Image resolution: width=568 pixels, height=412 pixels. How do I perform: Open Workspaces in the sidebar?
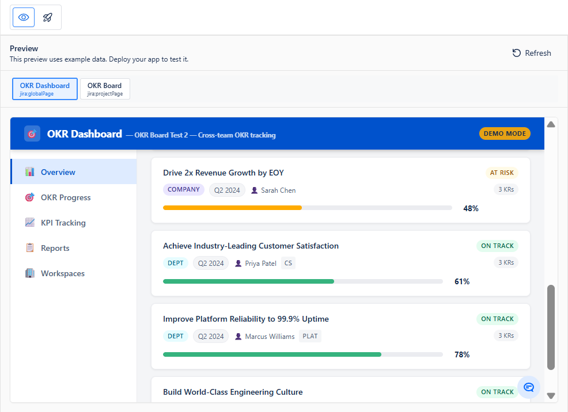click(x=74, y=273)
